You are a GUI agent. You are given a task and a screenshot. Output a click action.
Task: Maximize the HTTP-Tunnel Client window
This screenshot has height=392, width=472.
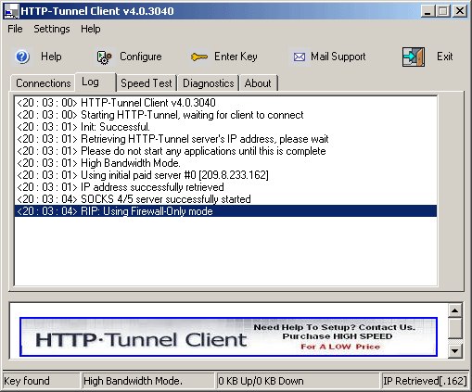pos(442,11)
